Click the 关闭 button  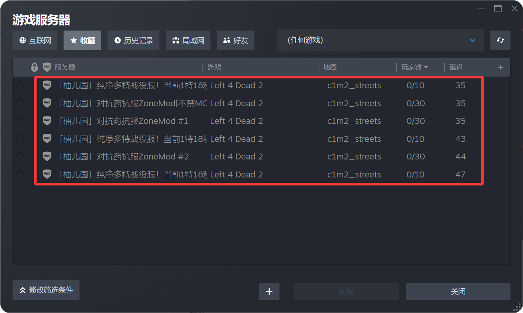click(x=458, y=292)
